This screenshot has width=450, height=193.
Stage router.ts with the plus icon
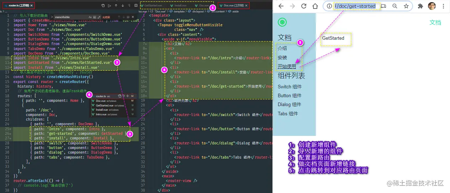127,96
